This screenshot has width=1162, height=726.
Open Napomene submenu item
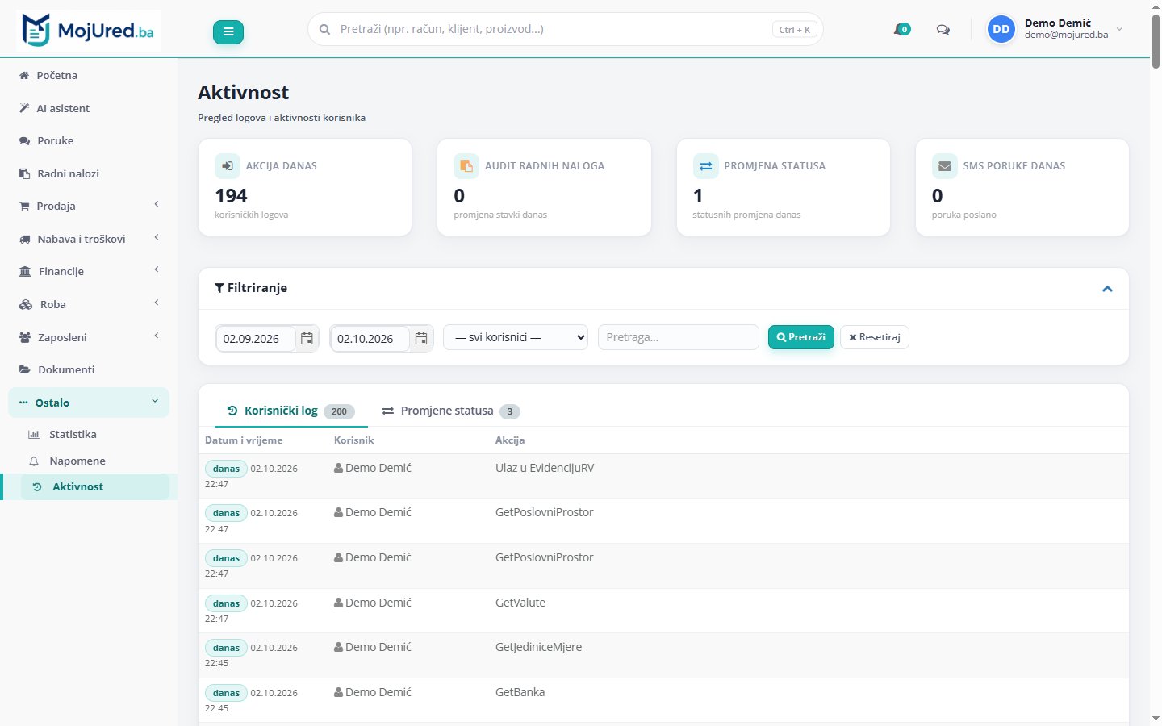[94, 461]
